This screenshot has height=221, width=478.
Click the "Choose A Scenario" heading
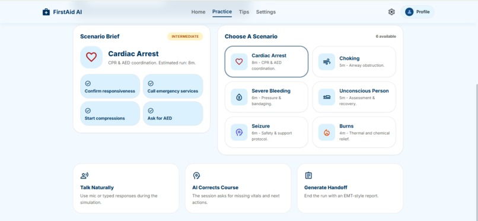(x=251, y=37)
